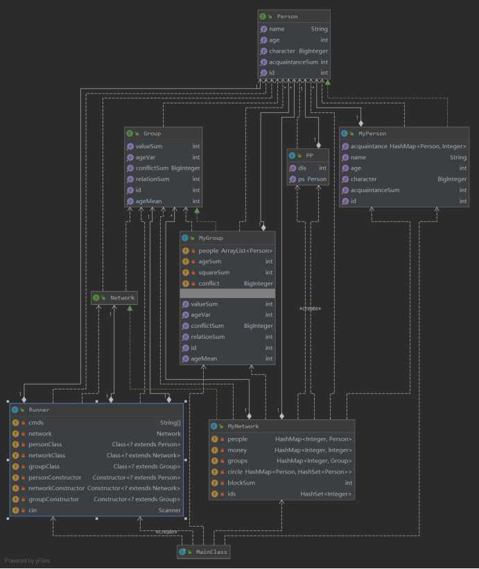Click the MyPerson class icon

click(x=345, y=133)
